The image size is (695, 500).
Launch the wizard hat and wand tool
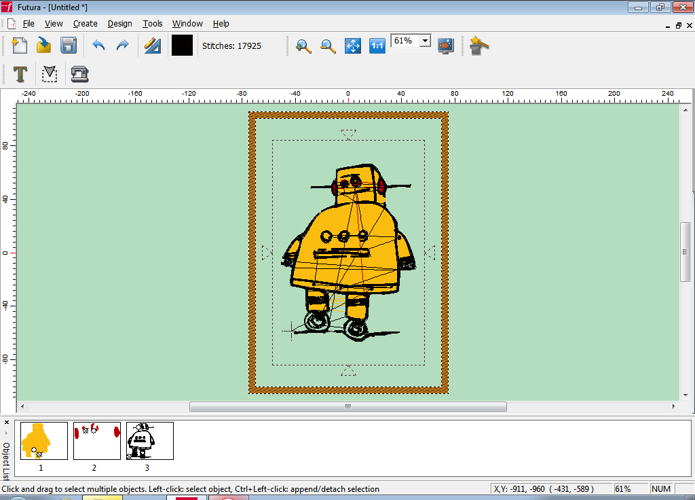[478, 46]
